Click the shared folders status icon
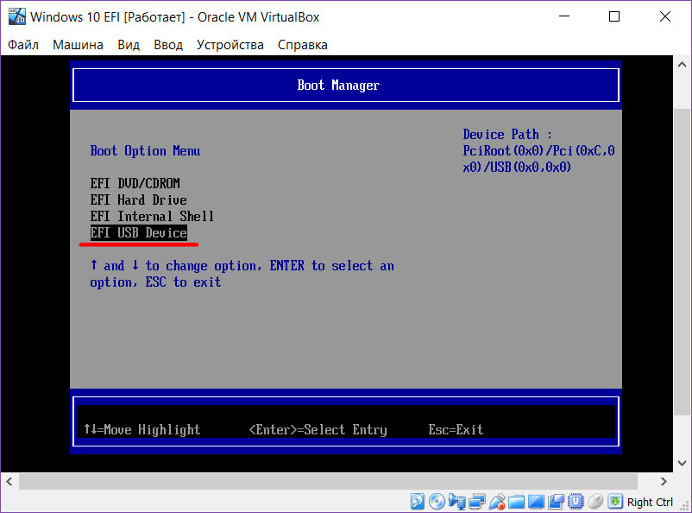 click(x=516, y=502)
